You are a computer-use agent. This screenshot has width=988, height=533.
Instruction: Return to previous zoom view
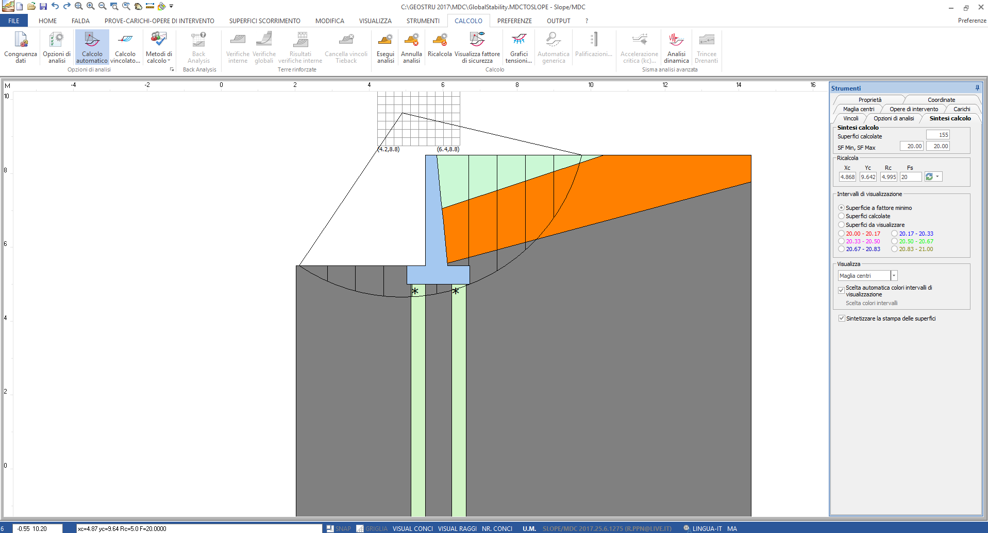pyautogui.click(x=126, y=6)
